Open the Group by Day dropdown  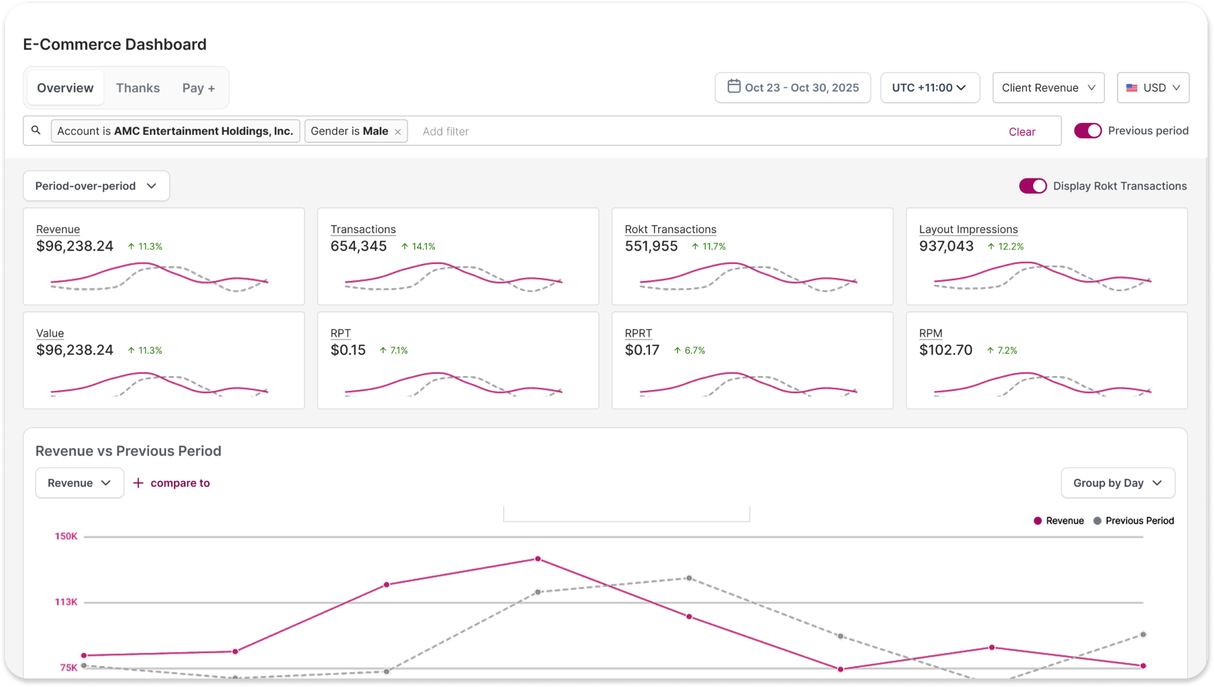[1117, 483]
